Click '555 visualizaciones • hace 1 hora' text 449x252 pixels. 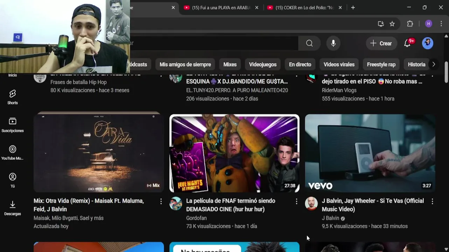[358, 99]
